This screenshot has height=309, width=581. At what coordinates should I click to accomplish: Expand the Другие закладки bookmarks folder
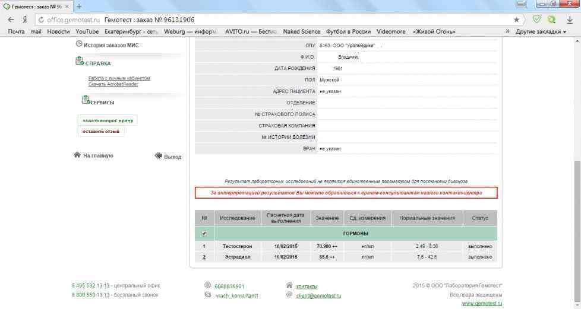tap(540, 31)
